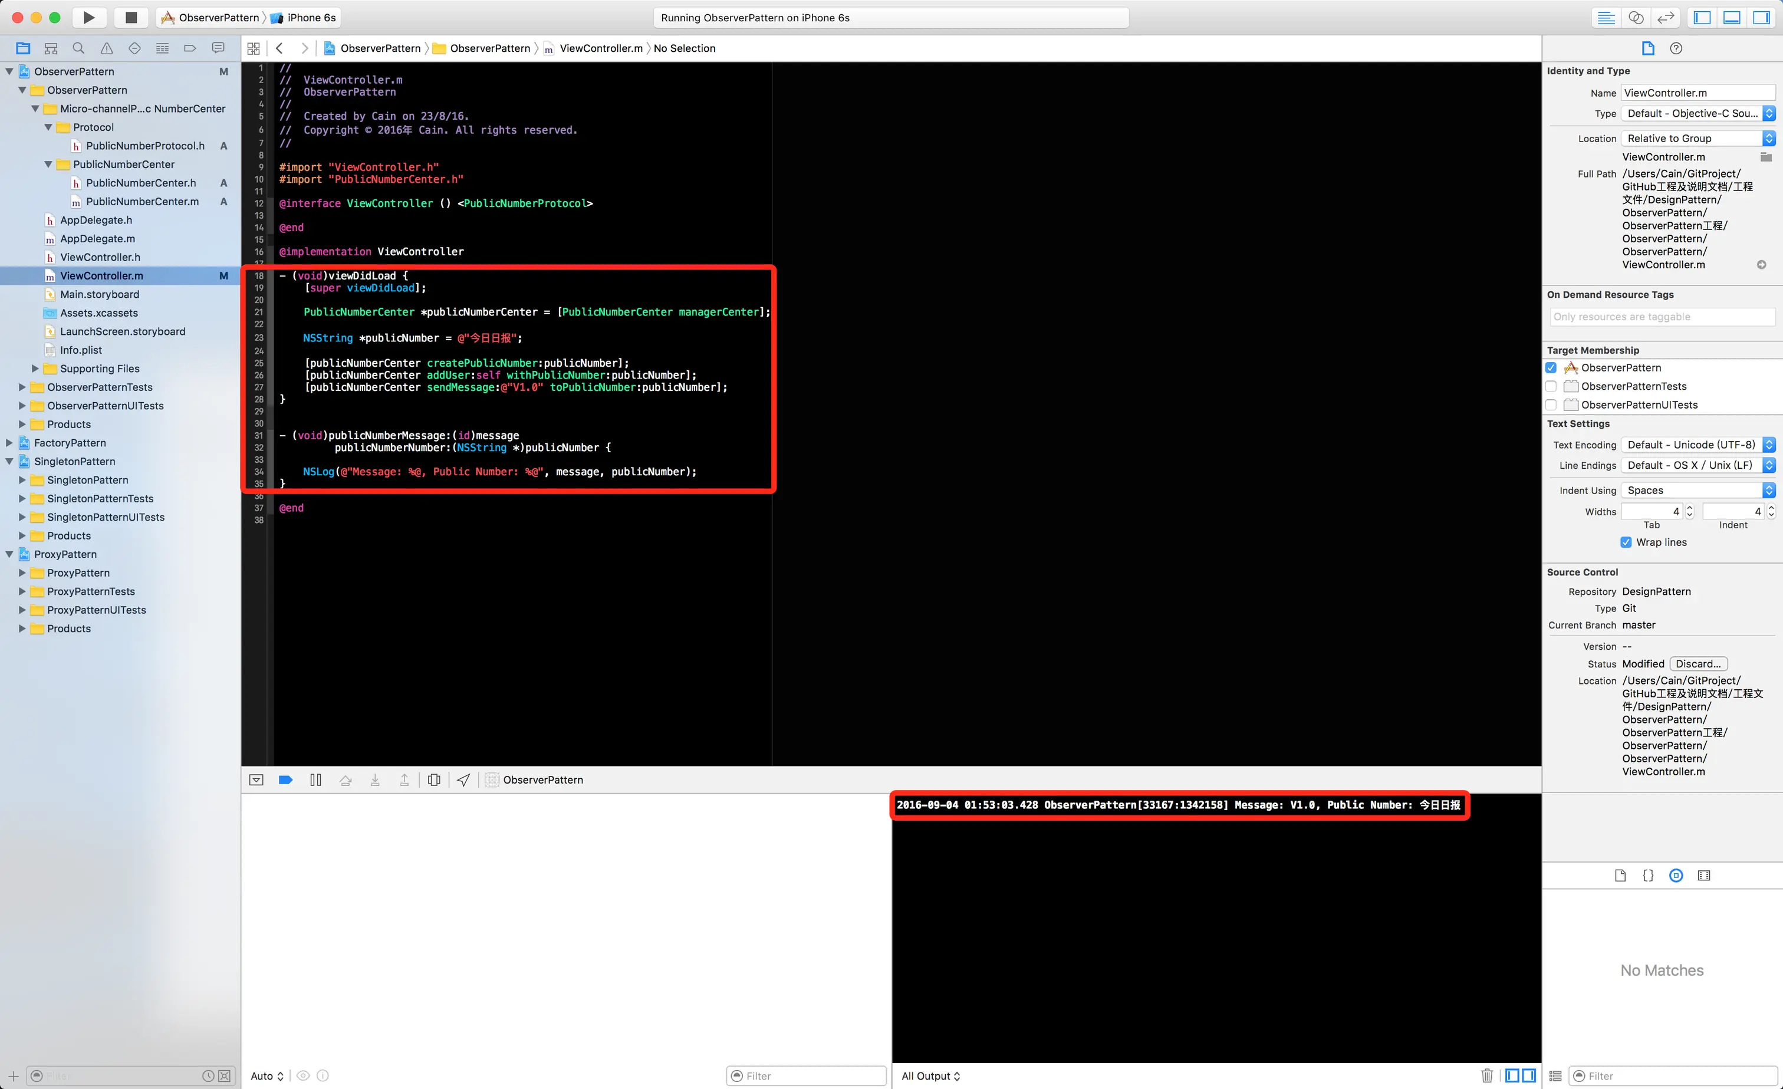Click Simulate Location arrow icon
This screenshot has height=1089, width=1783.
(x=463, y=779)
